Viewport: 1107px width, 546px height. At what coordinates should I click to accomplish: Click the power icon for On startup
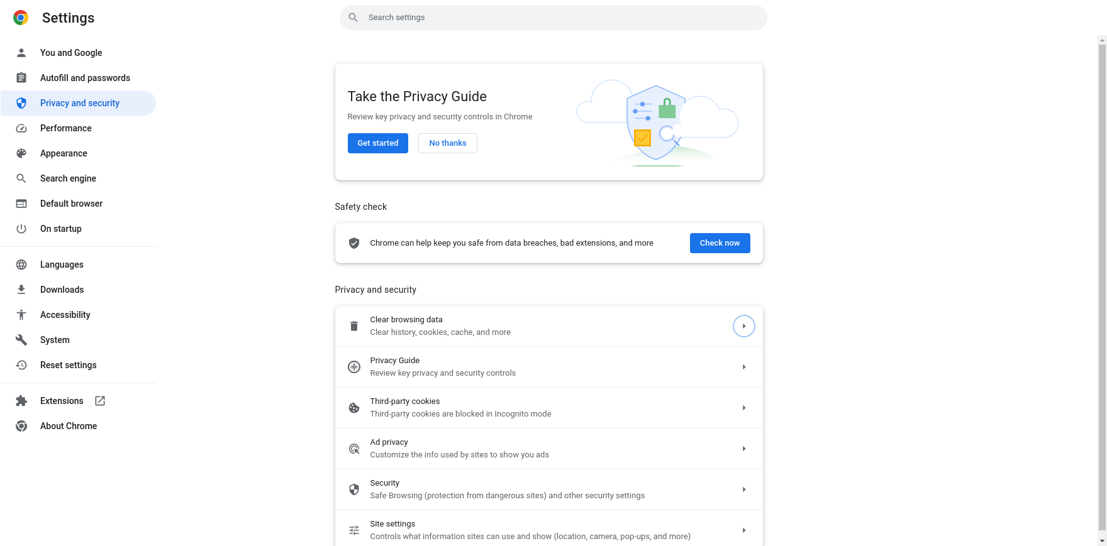pyautogui.click(x=21, y=229)
